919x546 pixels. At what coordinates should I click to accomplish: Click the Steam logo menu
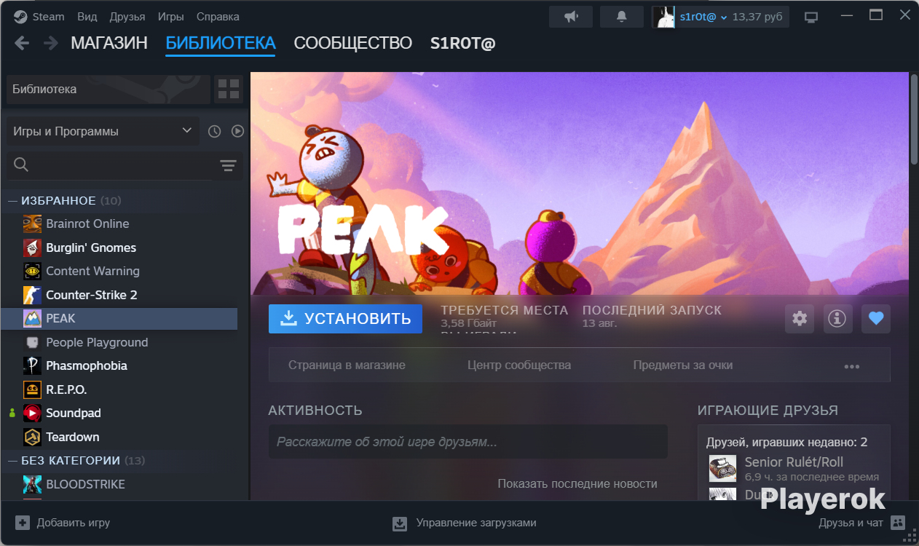pyautogui.click(x=20, y=17)
